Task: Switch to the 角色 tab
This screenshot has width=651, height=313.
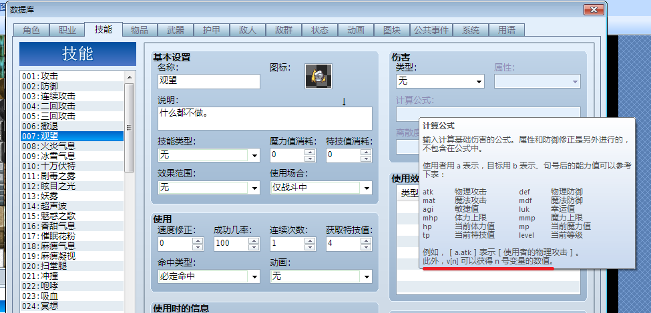Action: [31, 30]
